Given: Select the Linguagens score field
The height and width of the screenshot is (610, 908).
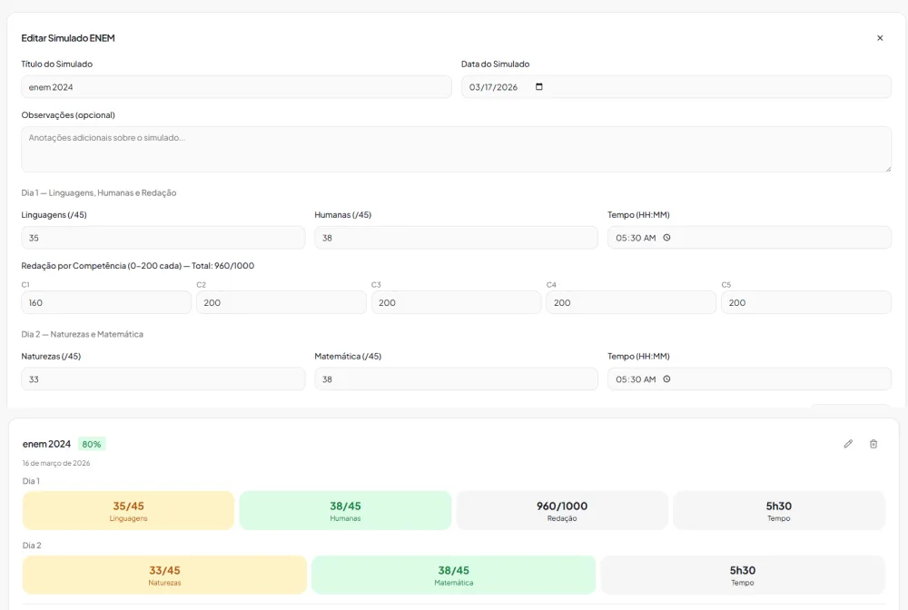Looking at the screenshot, I should point(163,238).
